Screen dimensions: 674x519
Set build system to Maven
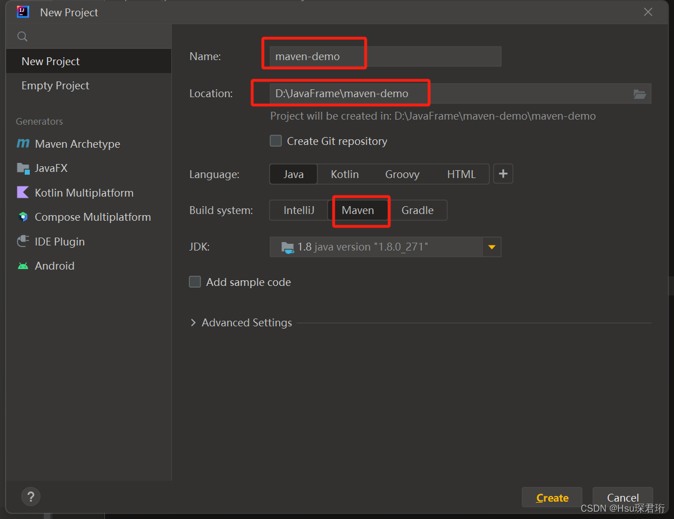pos(358,210)
